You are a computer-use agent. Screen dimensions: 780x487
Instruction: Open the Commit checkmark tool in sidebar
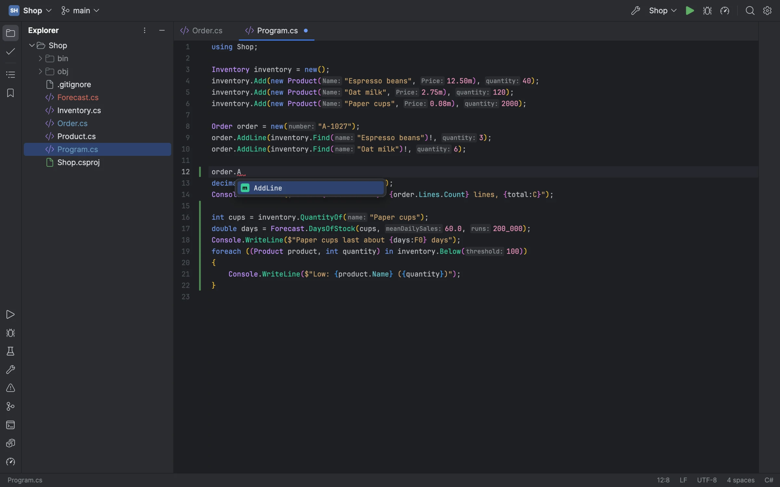point(10,52)
